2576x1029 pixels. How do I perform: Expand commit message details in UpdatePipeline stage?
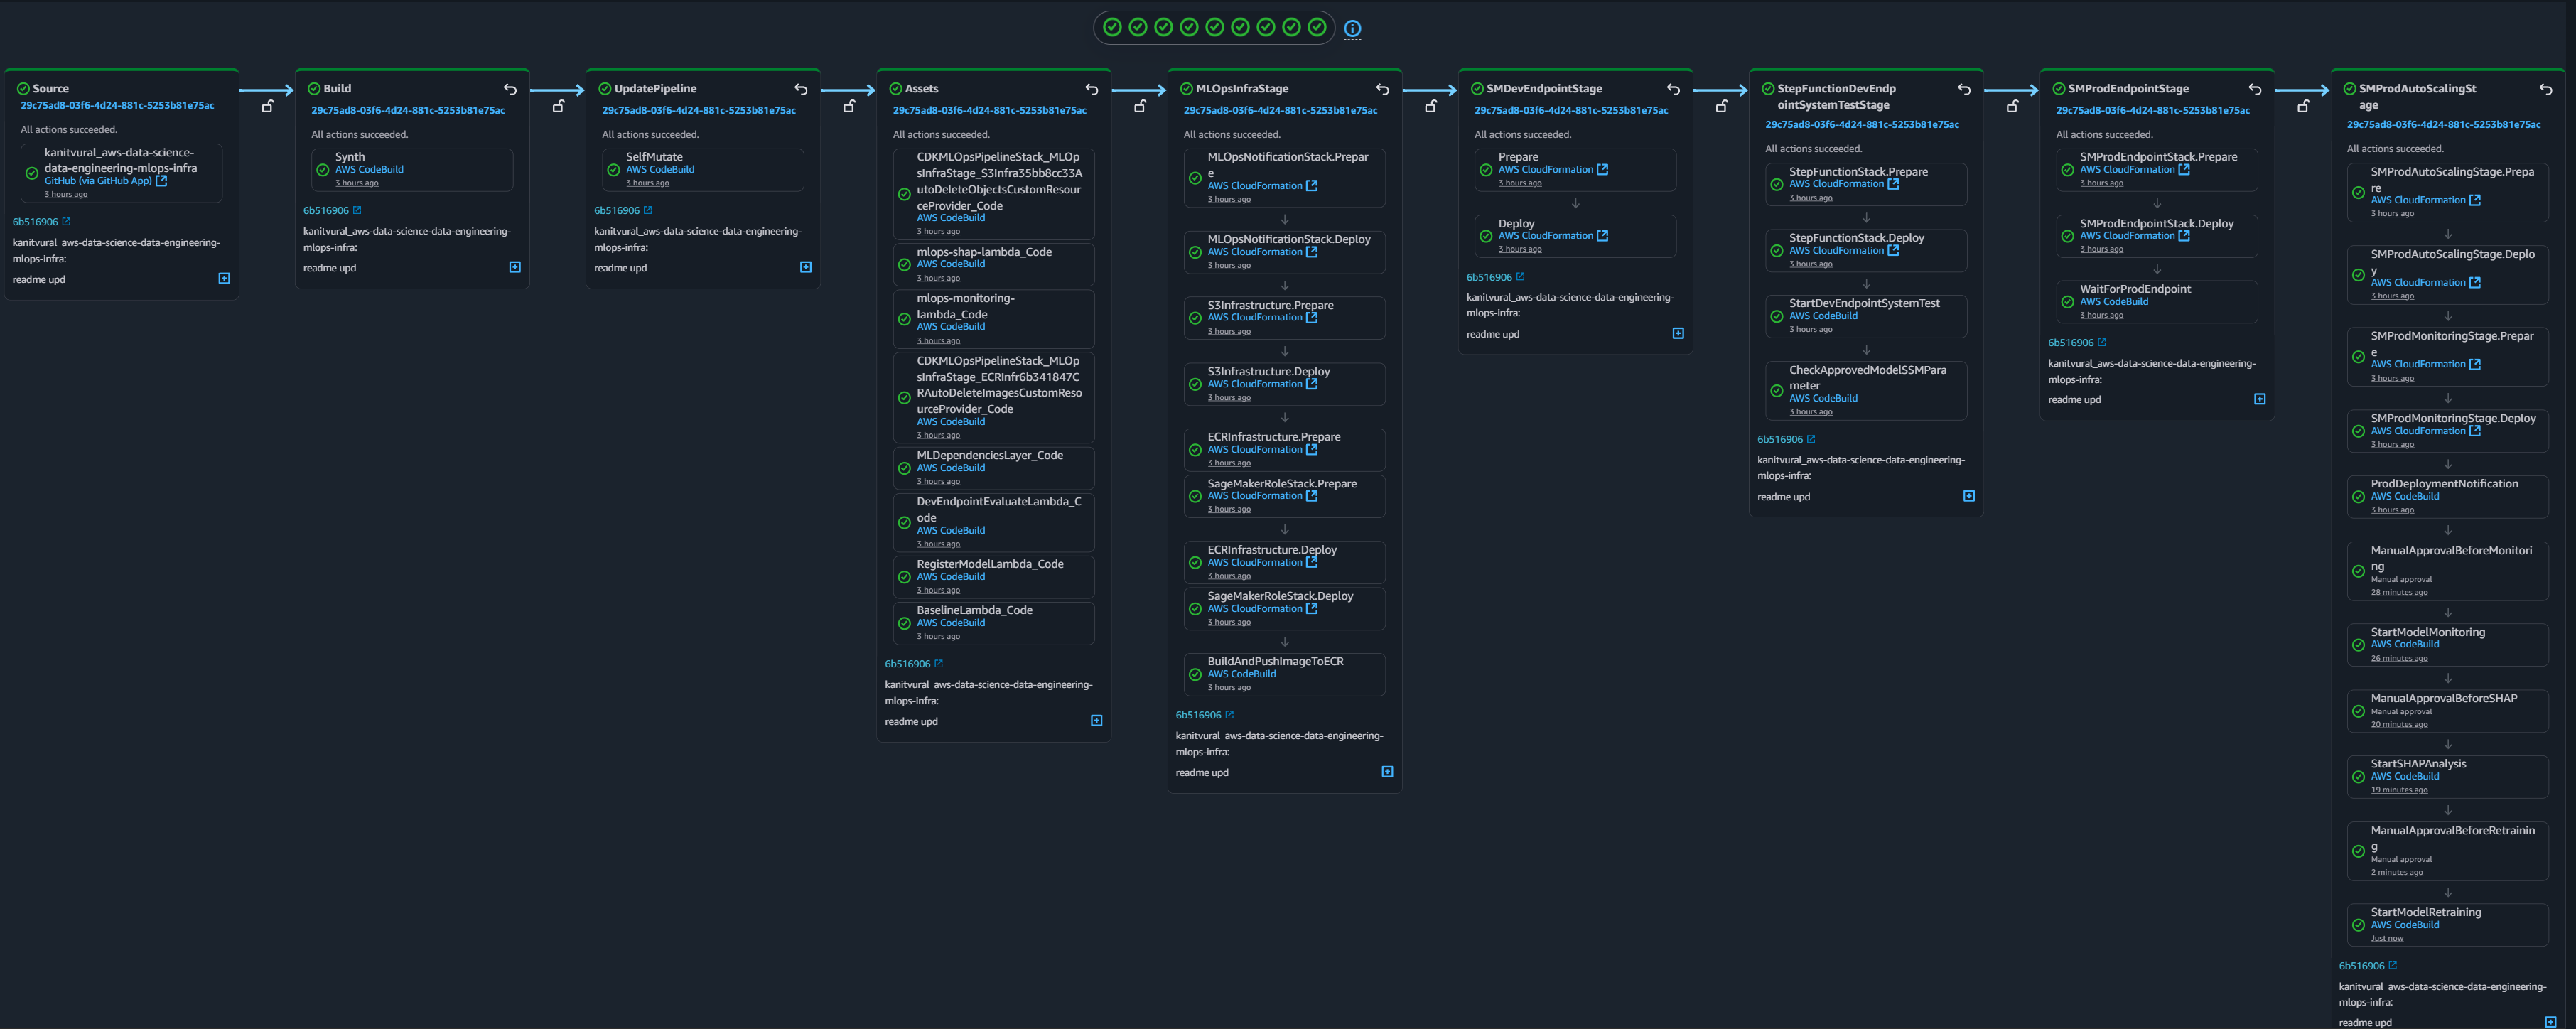[806, 267]
